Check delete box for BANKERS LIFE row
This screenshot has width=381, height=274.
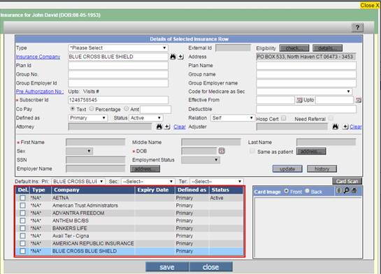[x=22, y=229]
